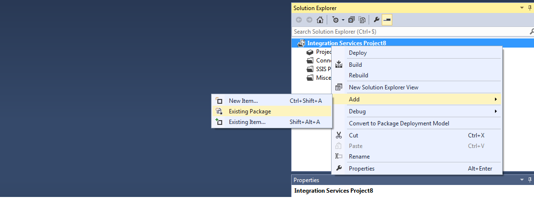Toggle auto-hide pin on Solution Explorer
Viewport: 534px width, 221px height.
530,8
